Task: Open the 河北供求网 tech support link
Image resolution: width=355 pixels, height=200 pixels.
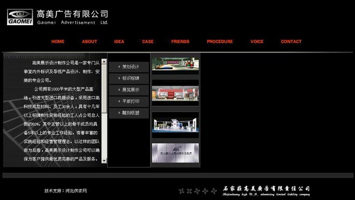Action: pyautogui.click(x=76, y=191)
